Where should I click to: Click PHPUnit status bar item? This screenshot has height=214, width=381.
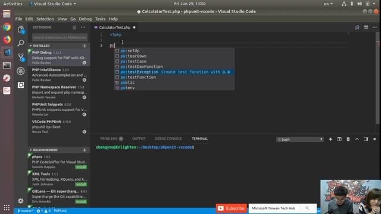(60, 211)
